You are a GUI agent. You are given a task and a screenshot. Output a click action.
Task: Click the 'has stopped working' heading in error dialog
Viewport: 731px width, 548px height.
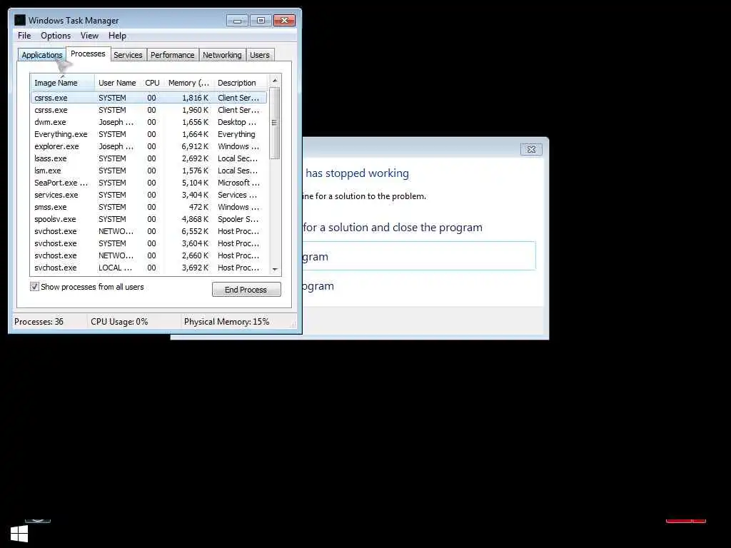pyautogui.click(x=357, y=173)
